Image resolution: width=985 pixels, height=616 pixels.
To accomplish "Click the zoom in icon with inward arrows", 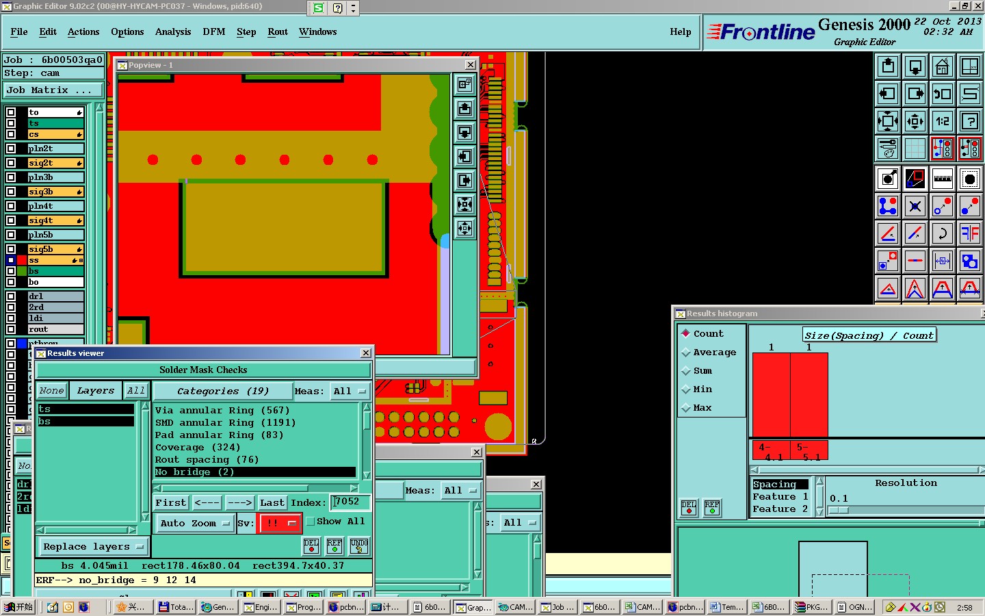I will pyautogui.click(x=888, y=121).
